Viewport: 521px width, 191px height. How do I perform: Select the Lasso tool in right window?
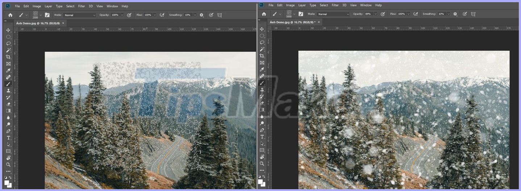[262, 42]
